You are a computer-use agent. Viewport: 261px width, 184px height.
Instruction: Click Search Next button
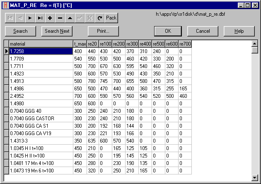(x=57, y=31)
